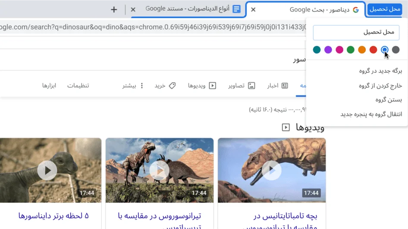Play the تیرانوسوروس fight video
408x229 pixels.
coord(160,170)
